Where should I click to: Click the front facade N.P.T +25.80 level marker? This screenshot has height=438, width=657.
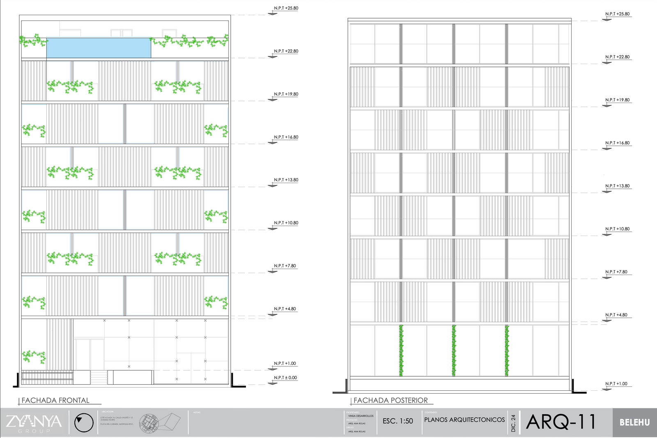click(x=286, y=8)
